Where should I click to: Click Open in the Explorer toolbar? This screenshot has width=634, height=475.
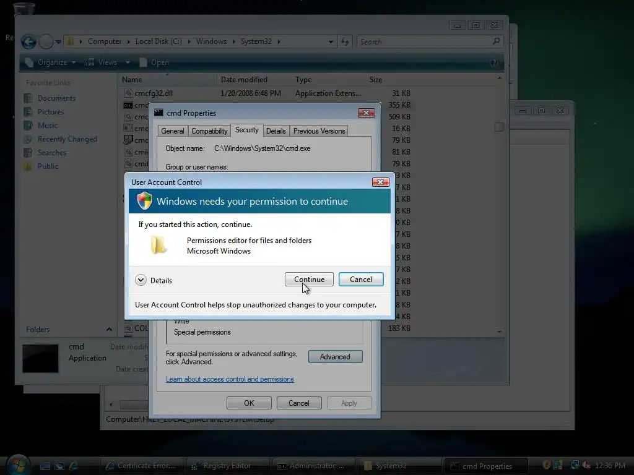pyautogui.click(x=154, y=62)
